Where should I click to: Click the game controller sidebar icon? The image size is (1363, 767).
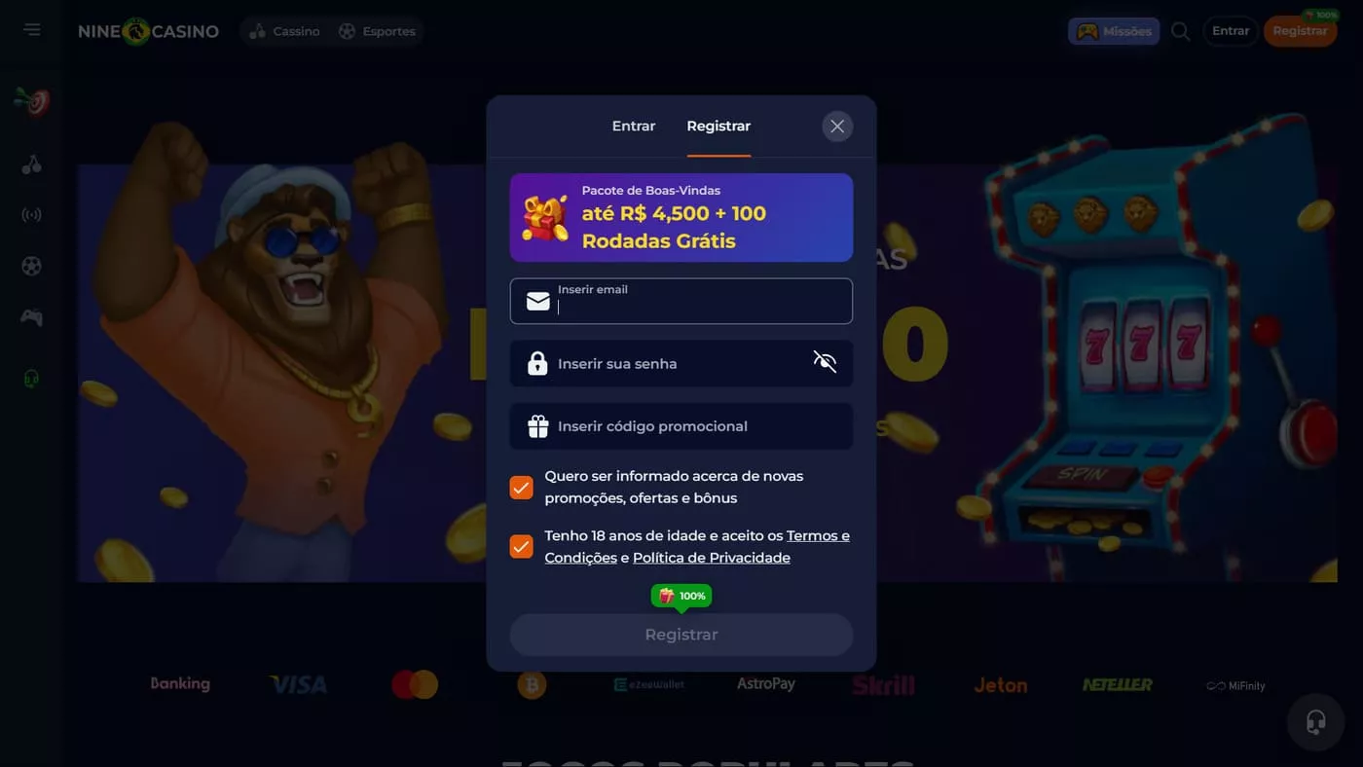(x=32, y=317)
